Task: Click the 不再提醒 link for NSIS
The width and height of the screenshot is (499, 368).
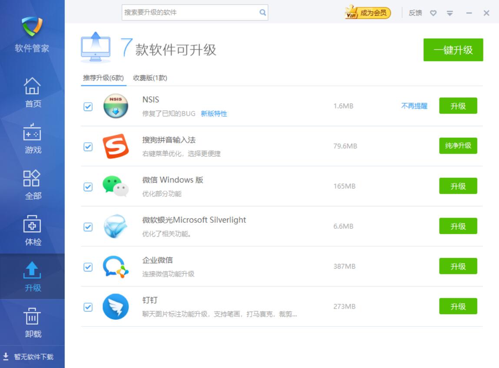Action: [x=414, y=106]
